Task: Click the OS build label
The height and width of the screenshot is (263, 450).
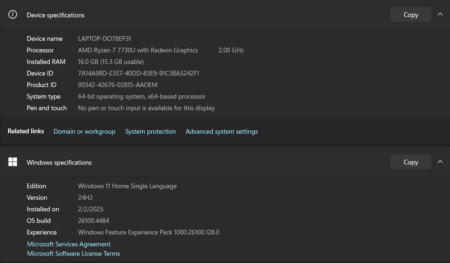Action: click(x=39, y=221)
